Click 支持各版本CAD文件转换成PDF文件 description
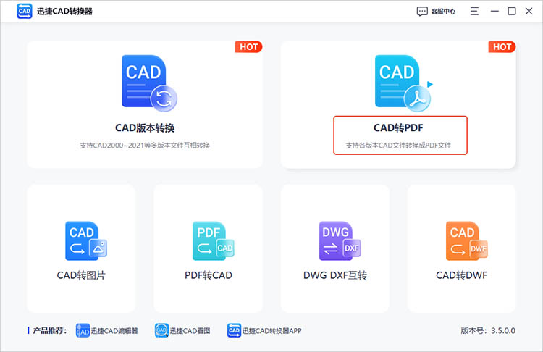The image size is (543, 352). (x=398, y=146)
